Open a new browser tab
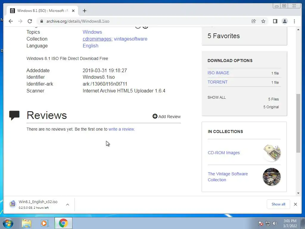This screenshot has height=229, width=305. tap(84, 11)
